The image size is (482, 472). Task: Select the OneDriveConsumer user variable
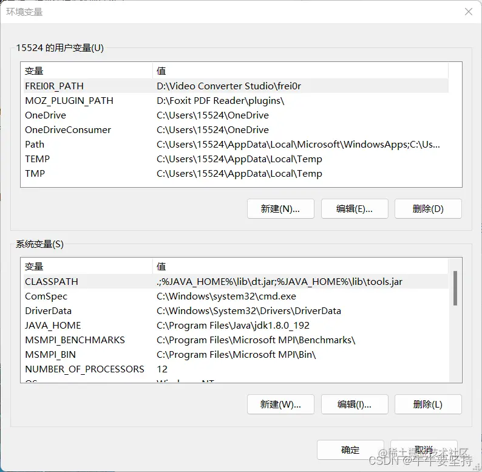[236, 130]
